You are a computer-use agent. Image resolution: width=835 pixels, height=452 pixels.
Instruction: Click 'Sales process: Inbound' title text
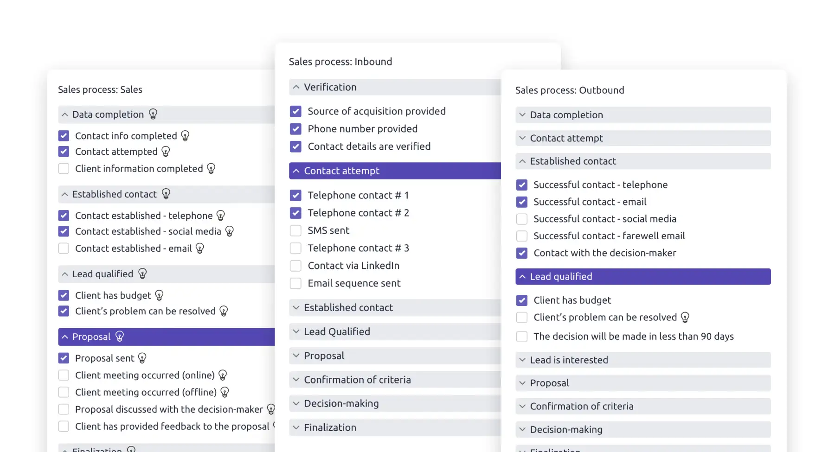340,62
